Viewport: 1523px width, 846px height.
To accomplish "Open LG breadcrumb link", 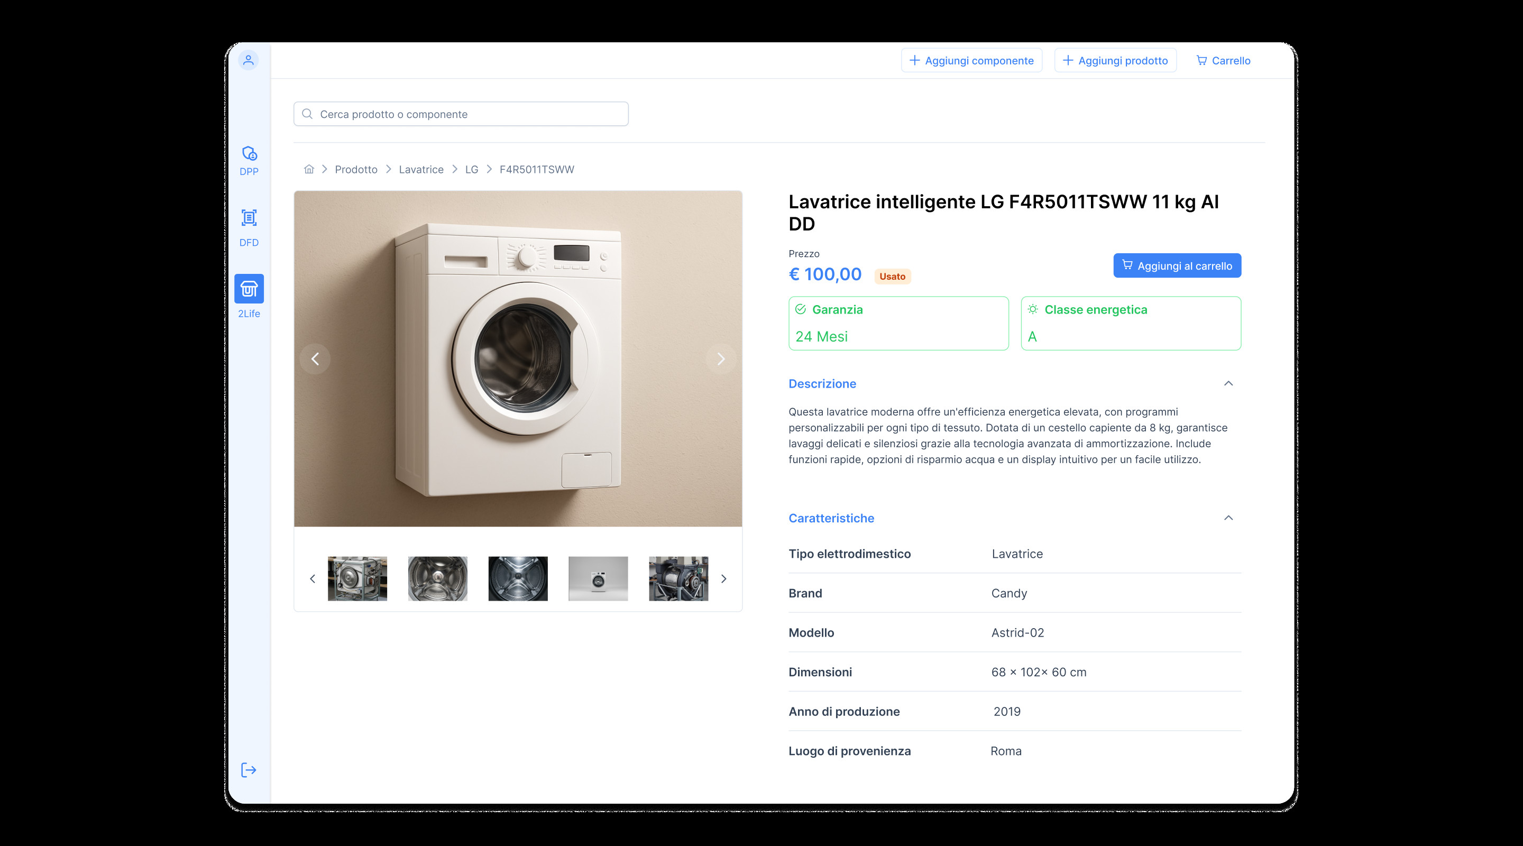I will [x=471, y=169].
